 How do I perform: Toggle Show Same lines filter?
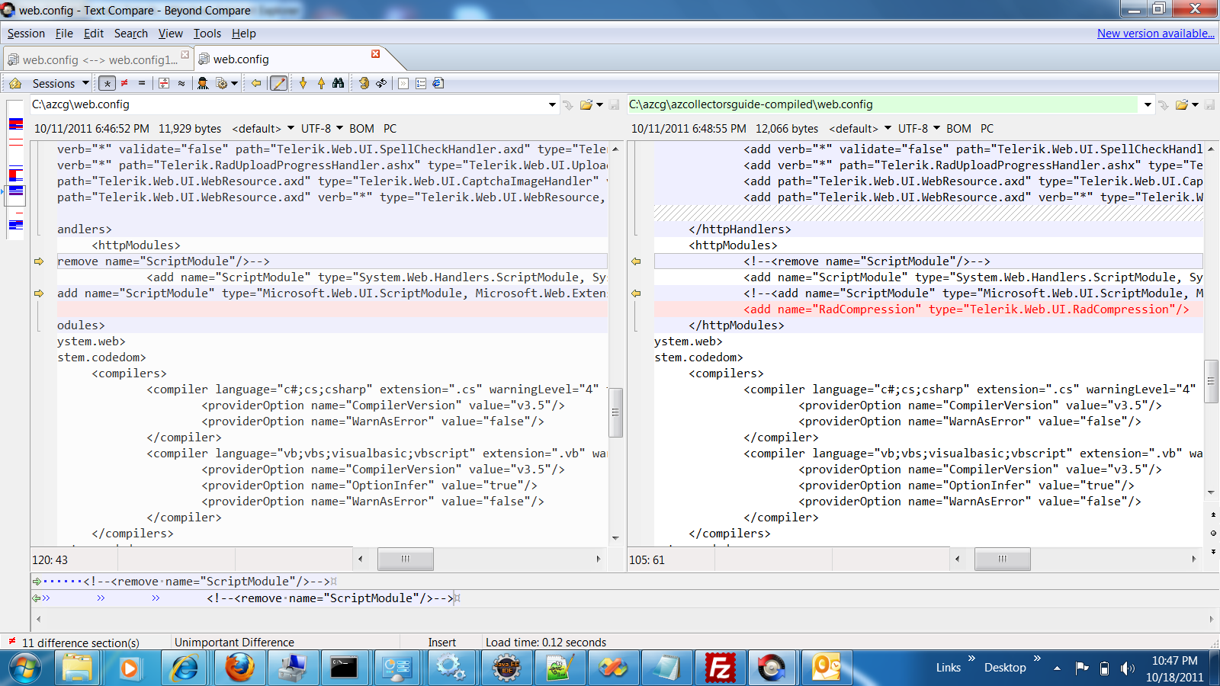[142, 83]
